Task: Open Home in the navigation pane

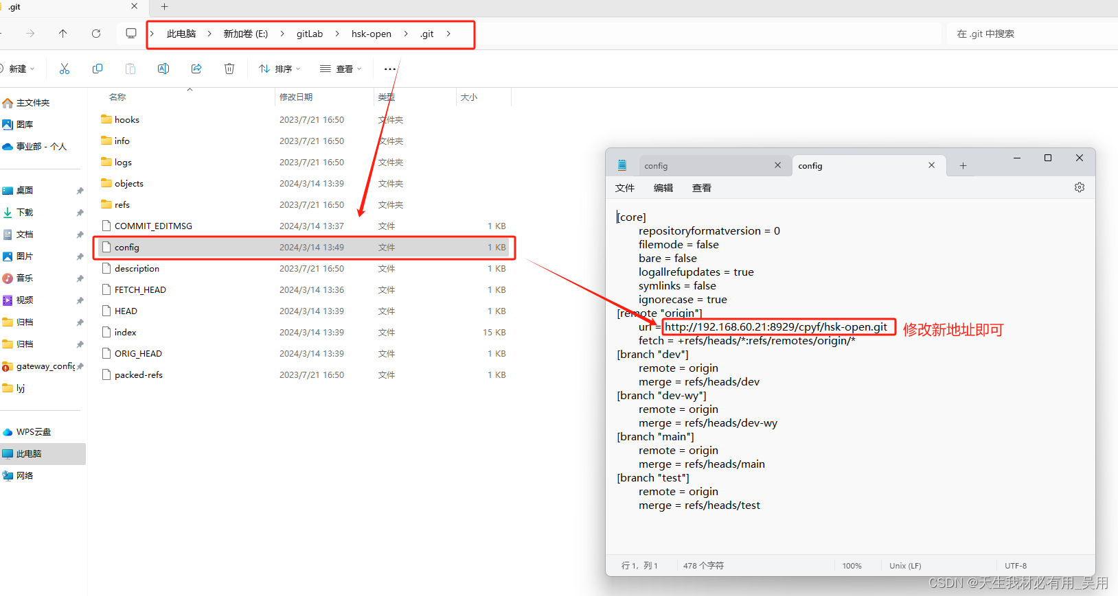Action: coord(26,103)
